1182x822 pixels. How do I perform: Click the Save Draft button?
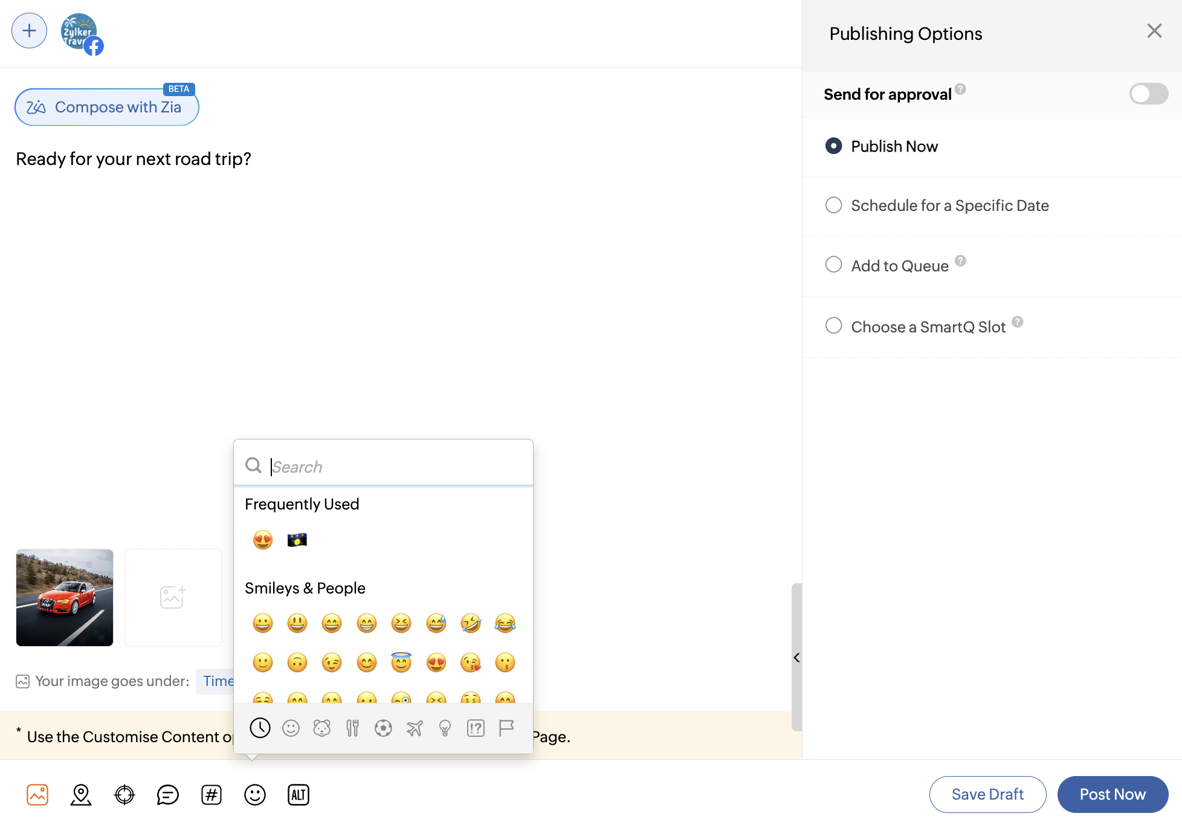coord(987,794)
